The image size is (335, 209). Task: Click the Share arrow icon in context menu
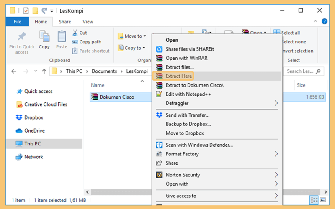pyautogui.click(x=159, y=163)
